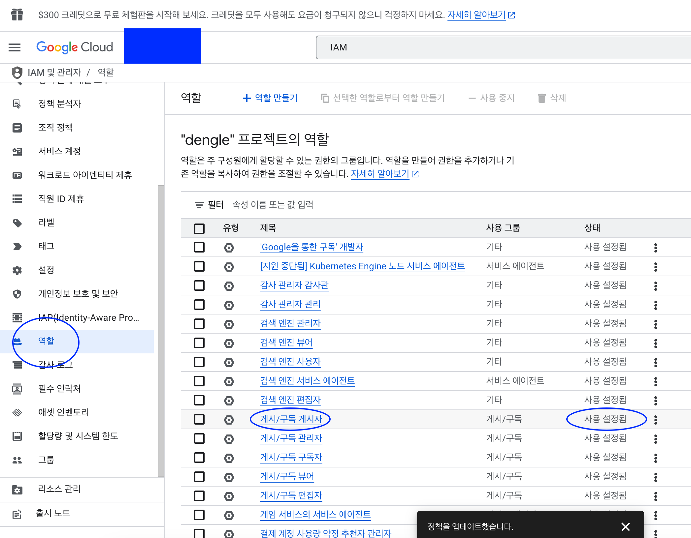The height and width of the screenshot is (538, 691).
Task: Check the 게시/구독 게시자 row checkbox
Action: [199, 419]
